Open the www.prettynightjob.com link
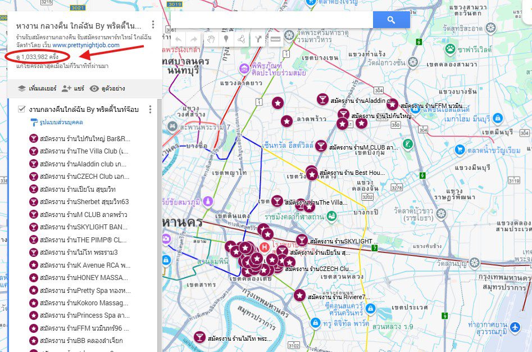The width and height of the screenshot is (532, 352). (x=86, y=45)
